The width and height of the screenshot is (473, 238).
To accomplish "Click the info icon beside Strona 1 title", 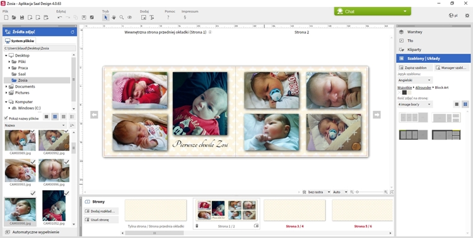I will click(x=210, y=32).
